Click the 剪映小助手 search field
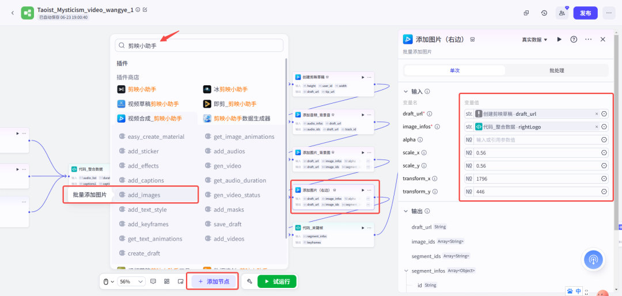This screenshot has height=296, width=622. pos(199,45)
